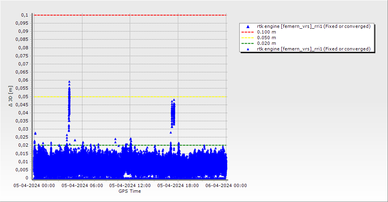Click the 0,1 y-axis tick label
This screenshot has height=202, width=388.
25,15
